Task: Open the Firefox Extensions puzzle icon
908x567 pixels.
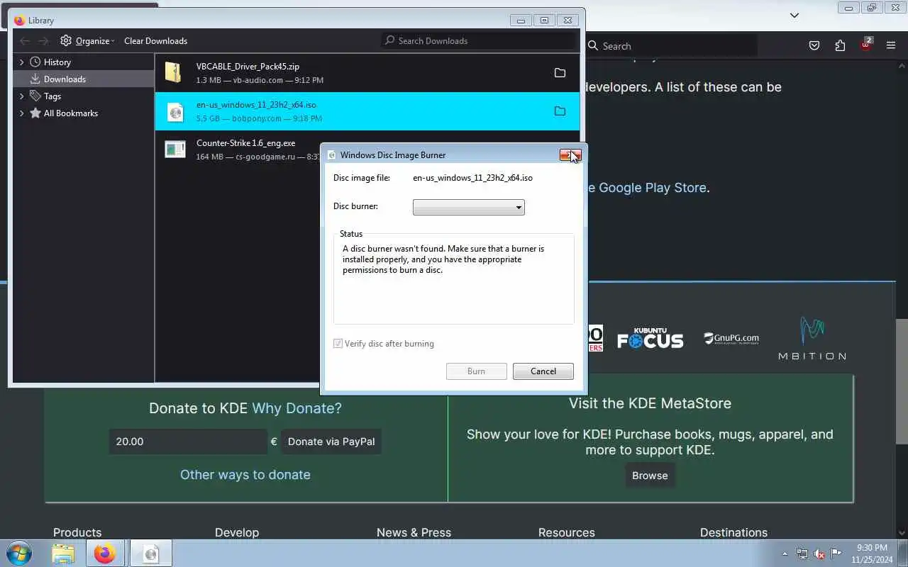Action: (x=840, y=46)
